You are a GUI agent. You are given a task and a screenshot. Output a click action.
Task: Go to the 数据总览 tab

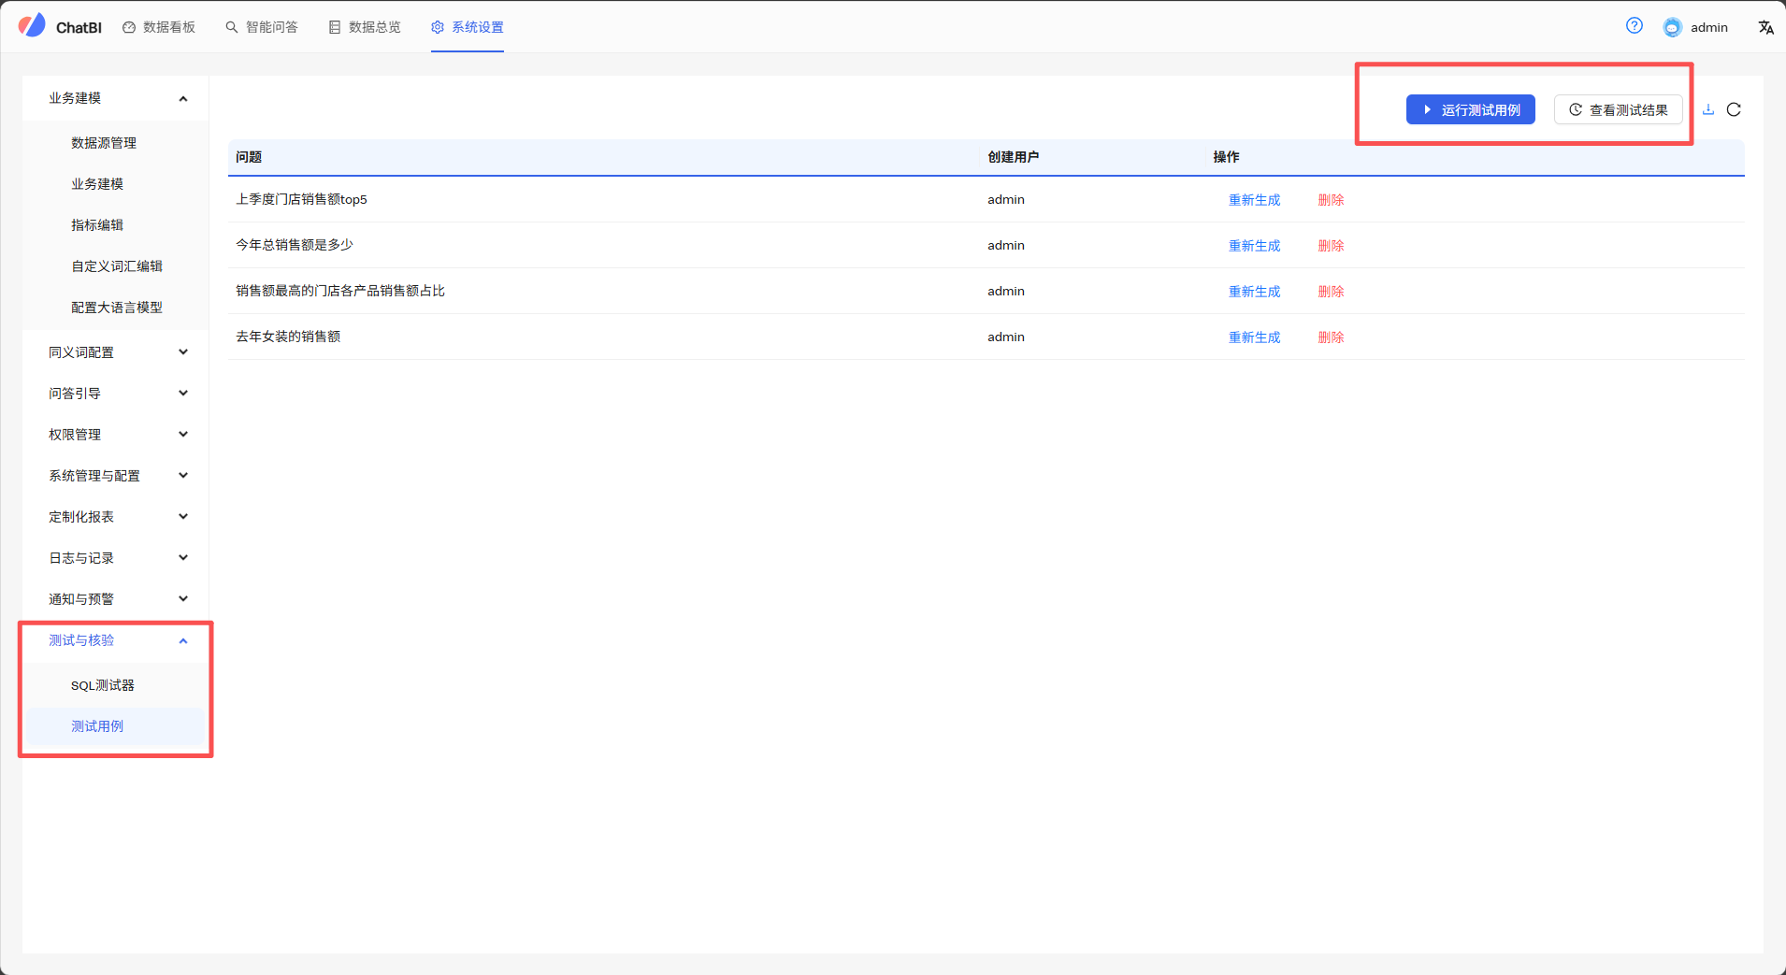(365, 27)
